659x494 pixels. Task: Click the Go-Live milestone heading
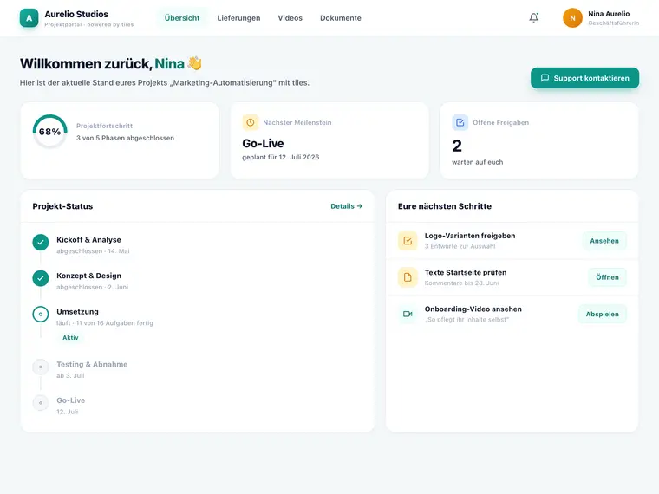[x=263, y=144]
